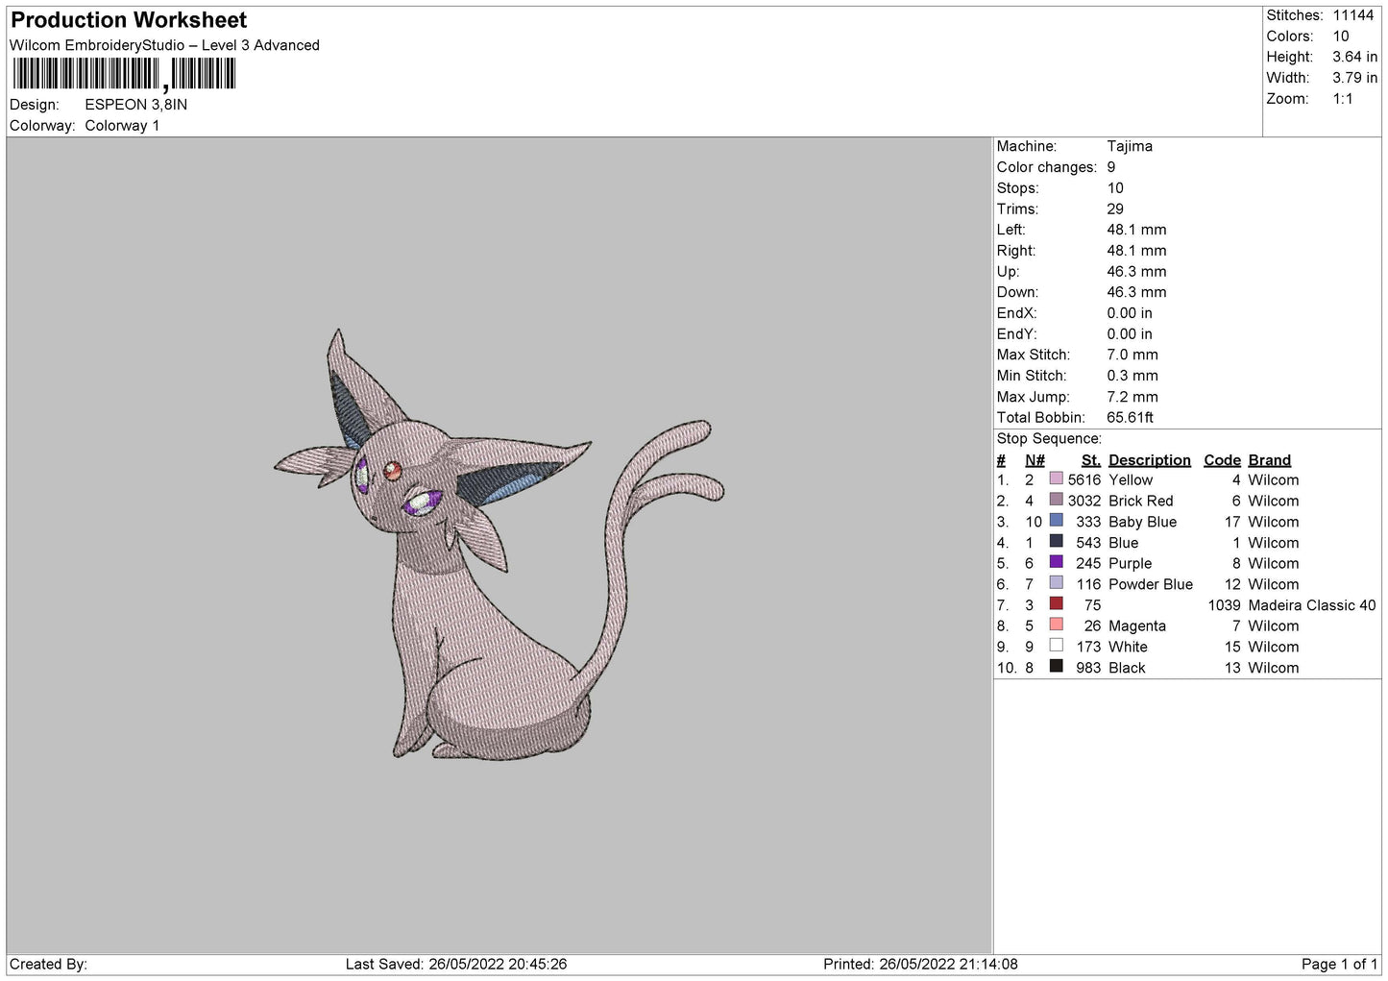Click the 'ESPEON 3,8IN' design name

[136, 105]
